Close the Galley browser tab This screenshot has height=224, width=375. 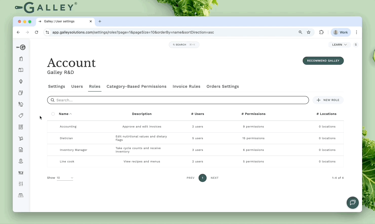(x=91, y=21)
